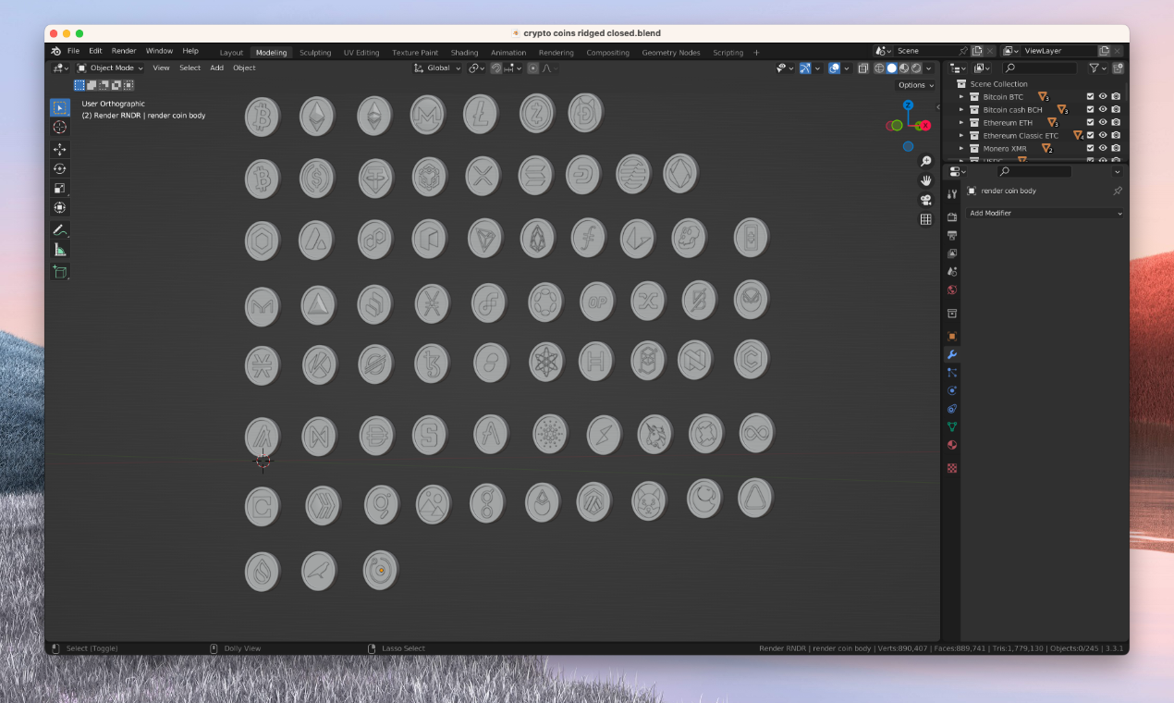Open the Object Constraints properties tab

[x=952, y=408]
